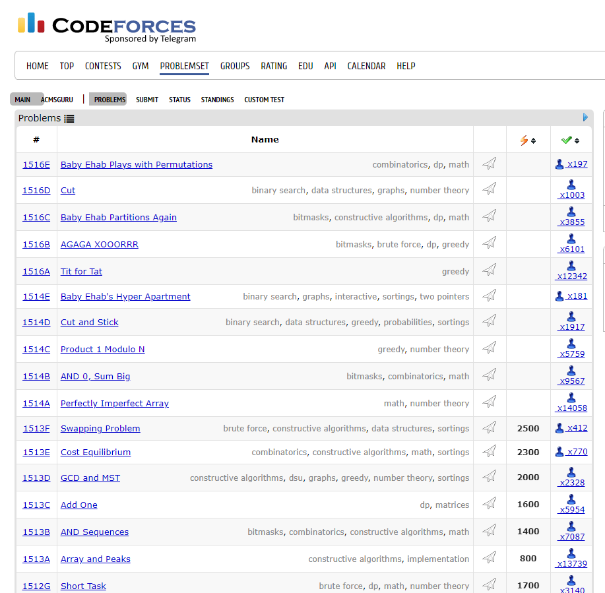This screenshot has width=605, height=593.
Task: Submit icon for Cost Equilibrium row
Action: [490, 451]
